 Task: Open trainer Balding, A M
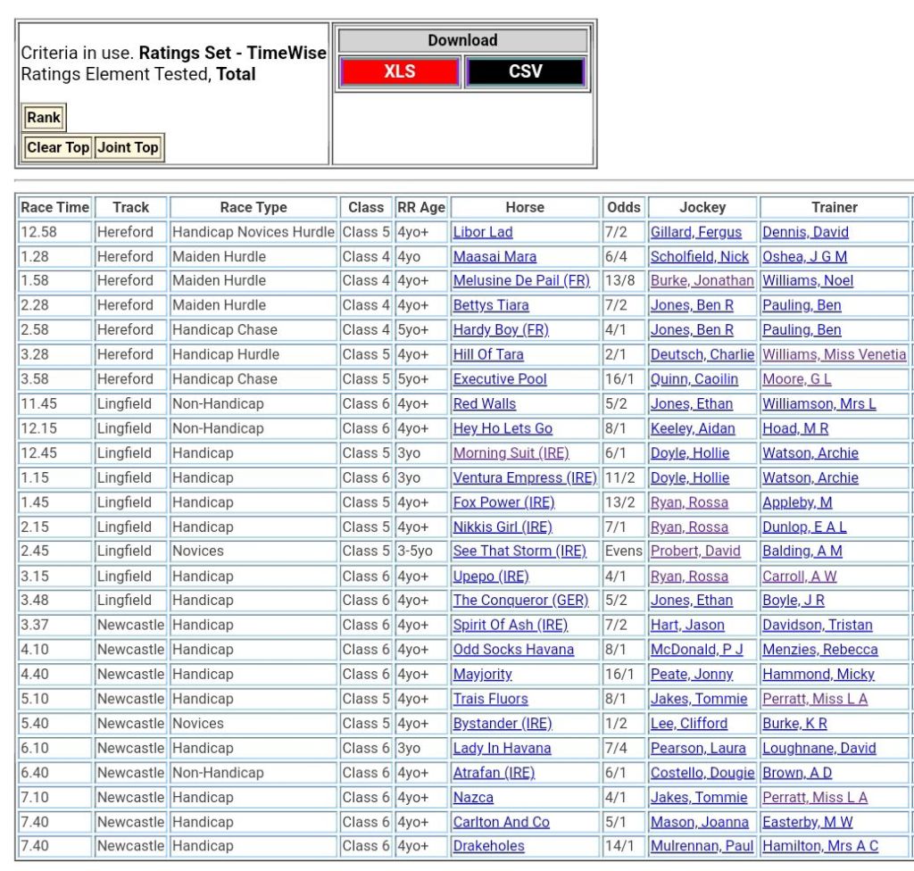coord(802,552)
